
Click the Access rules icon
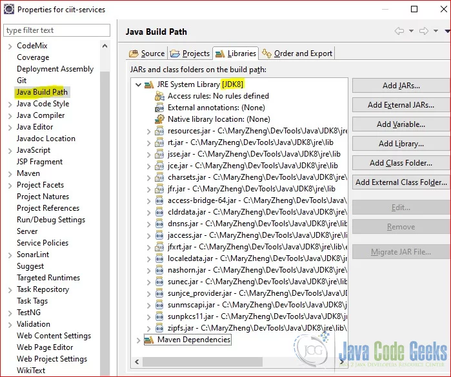159,96
